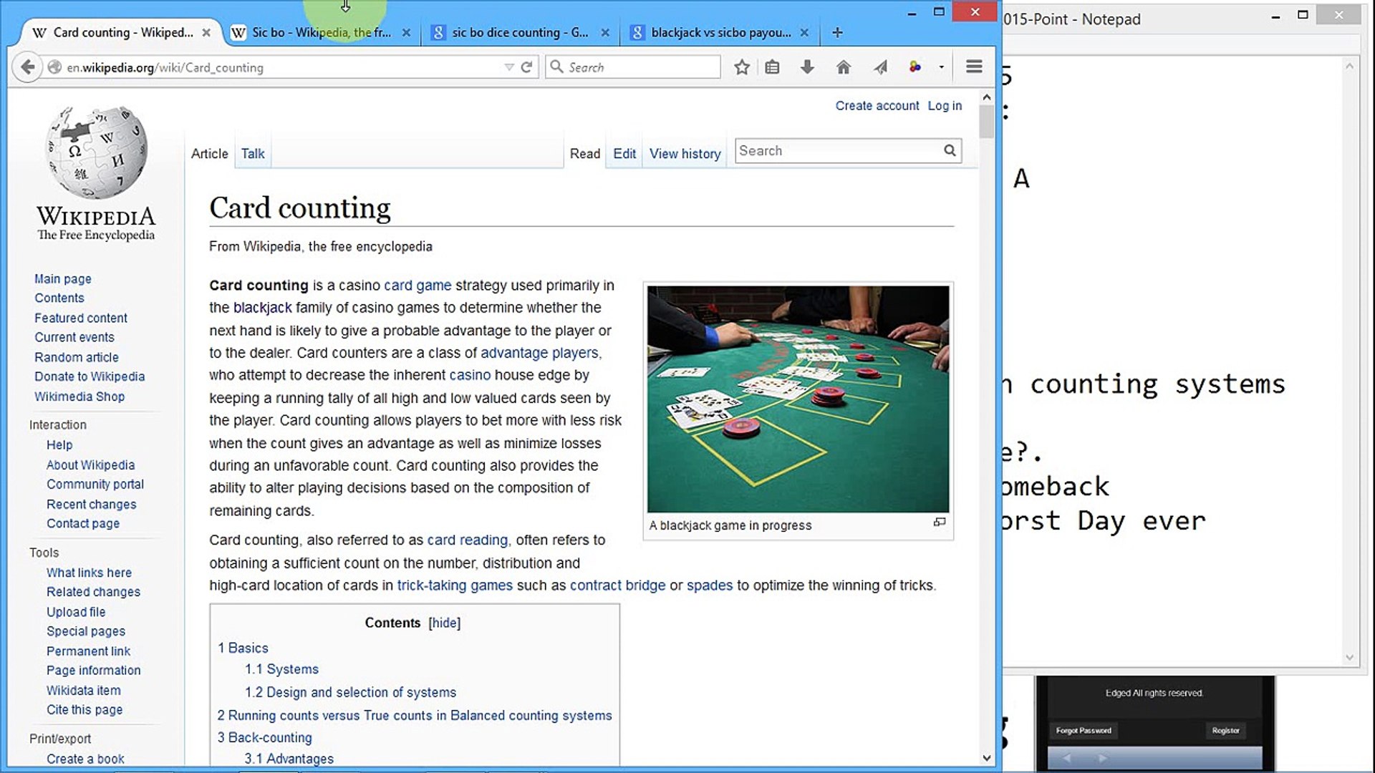Viewport: 1375px width, 773px height.
Task: Open the Pocket list dropdown arrow
Action: [x=941, y=67]
